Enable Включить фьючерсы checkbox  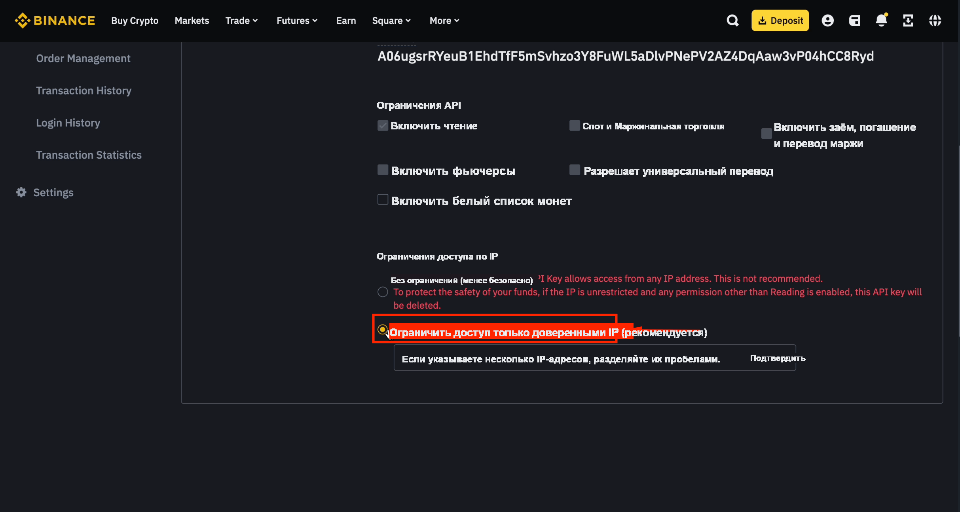[x=383, y=170]
